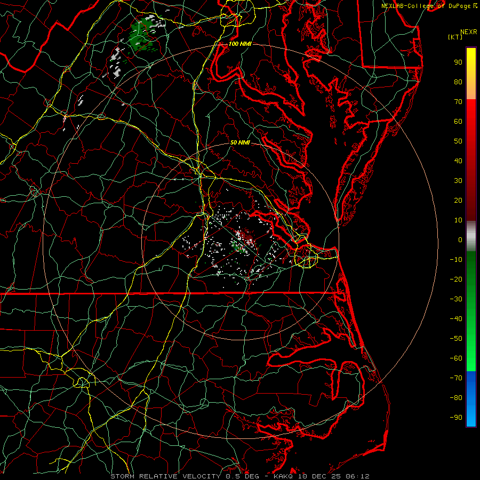Click the positive 40 knot scale value
The image size is (480, 480).
pyautogui.click(x=458, y=161)
